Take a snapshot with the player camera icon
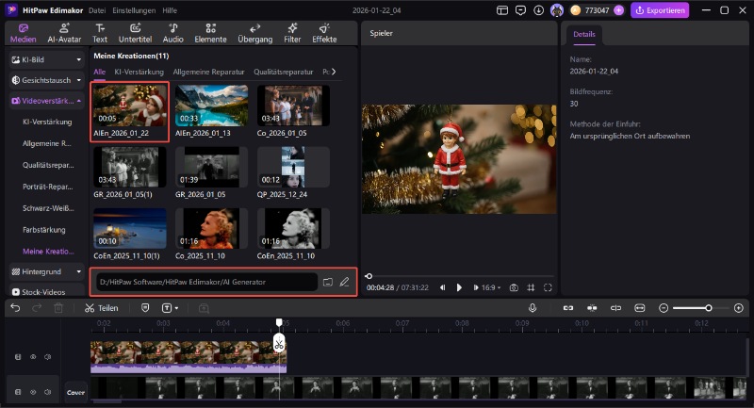Screen dimensions: 754x408 (514, 287)
